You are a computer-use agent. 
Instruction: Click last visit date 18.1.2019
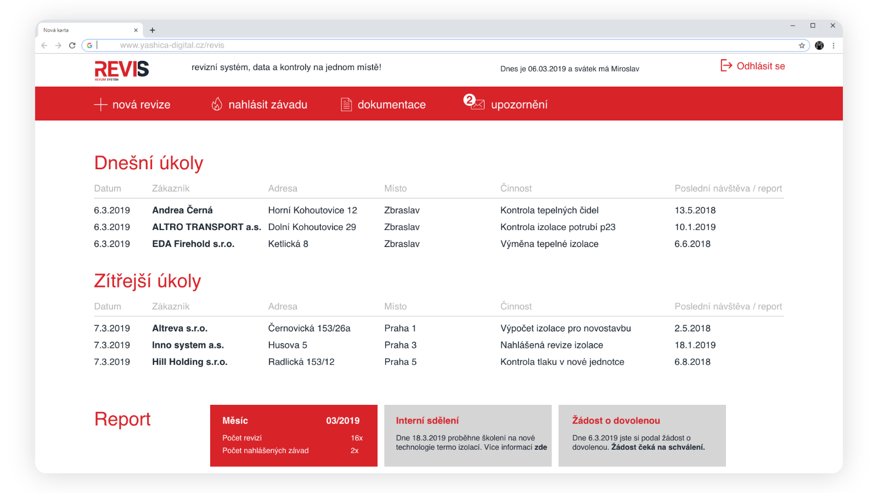click(695, 345)
